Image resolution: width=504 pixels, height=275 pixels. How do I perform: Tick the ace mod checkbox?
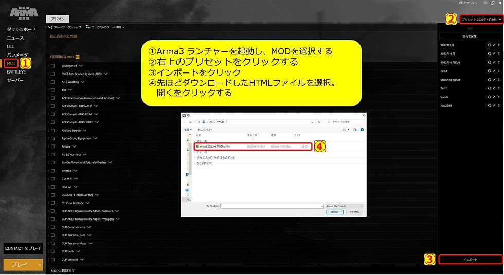52,90
